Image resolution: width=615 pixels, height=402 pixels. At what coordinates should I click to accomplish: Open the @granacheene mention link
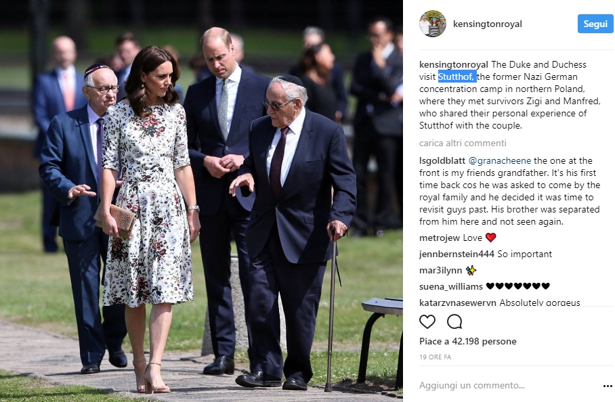coord(500,160)
